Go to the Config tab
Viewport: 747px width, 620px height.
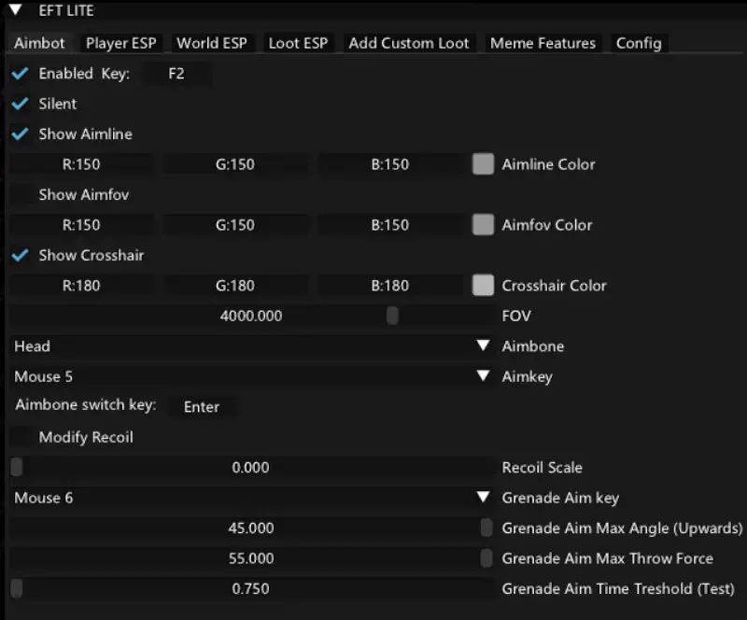pos(639,43)
